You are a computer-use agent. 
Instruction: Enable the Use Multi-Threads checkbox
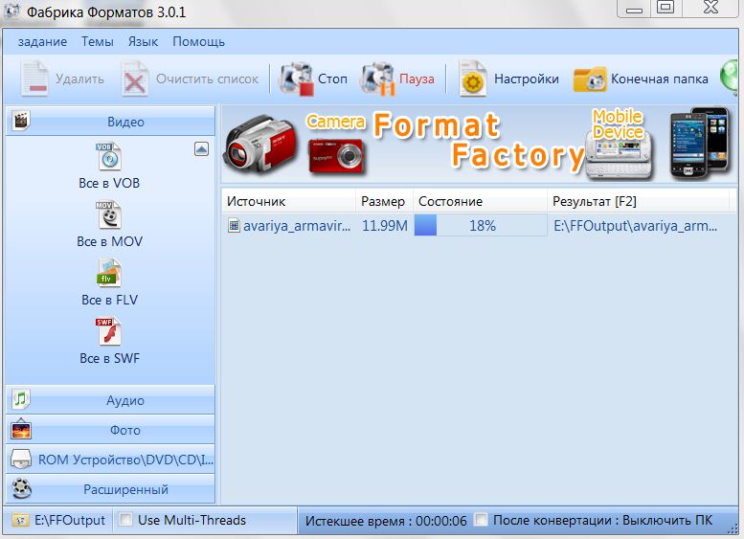(125, 519)
